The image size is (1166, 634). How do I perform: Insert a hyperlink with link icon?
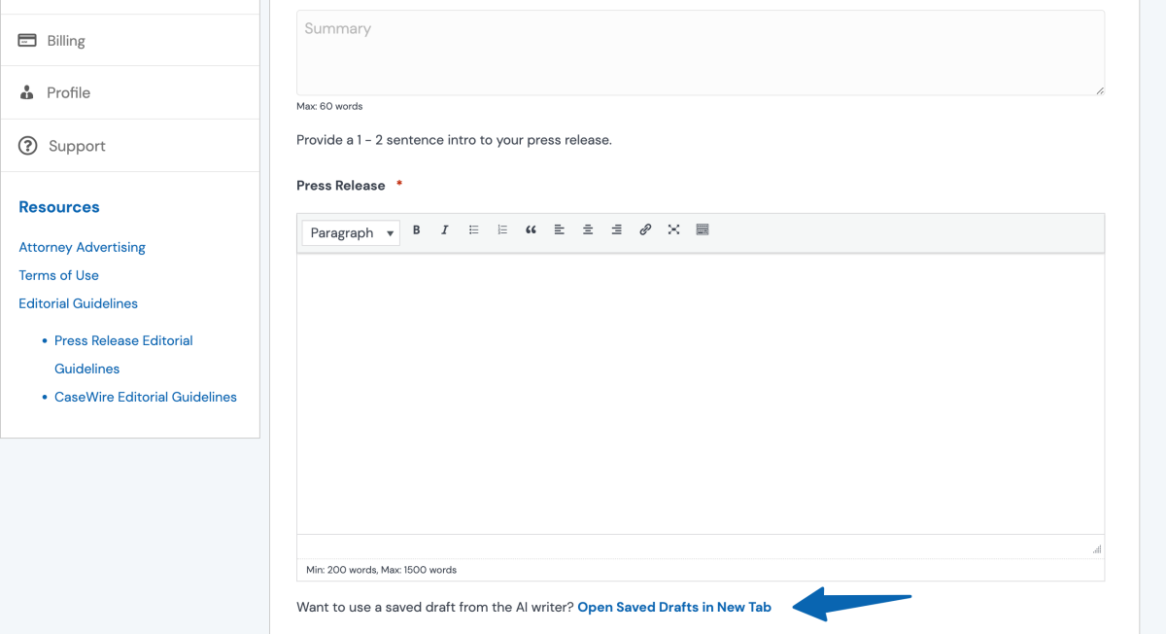point(645,230)
